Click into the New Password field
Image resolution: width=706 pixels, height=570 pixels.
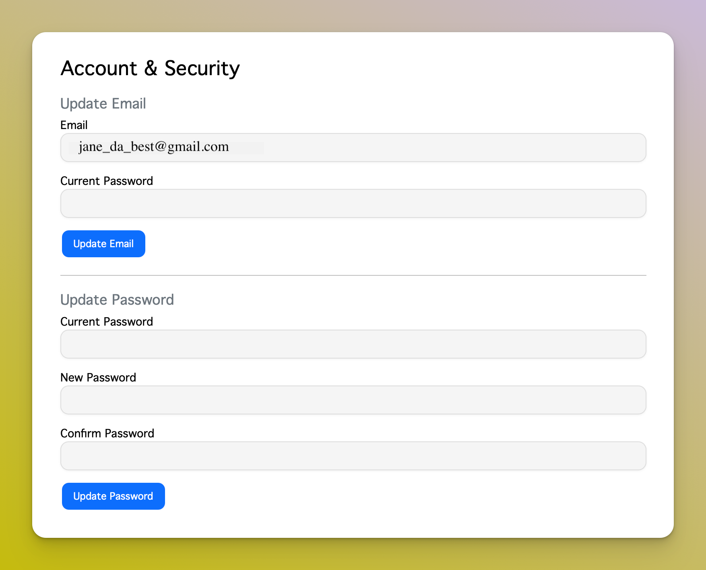click(x=353, y=400)
